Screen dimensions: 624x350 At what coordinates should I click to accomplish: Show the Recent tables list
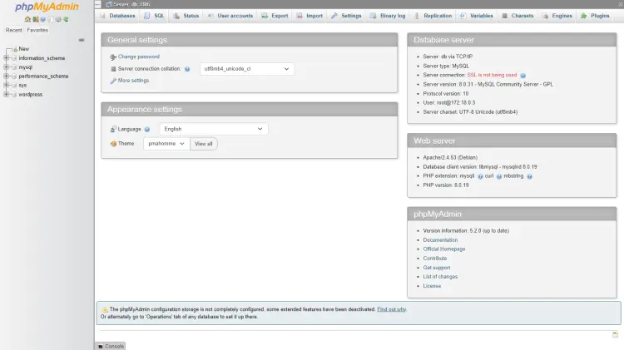tap(14, 30)
